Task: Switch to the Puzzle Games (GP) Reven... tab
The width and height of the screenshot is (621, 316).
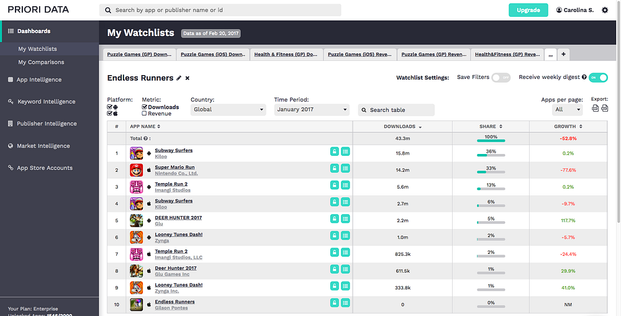Action: click(433, 55)
